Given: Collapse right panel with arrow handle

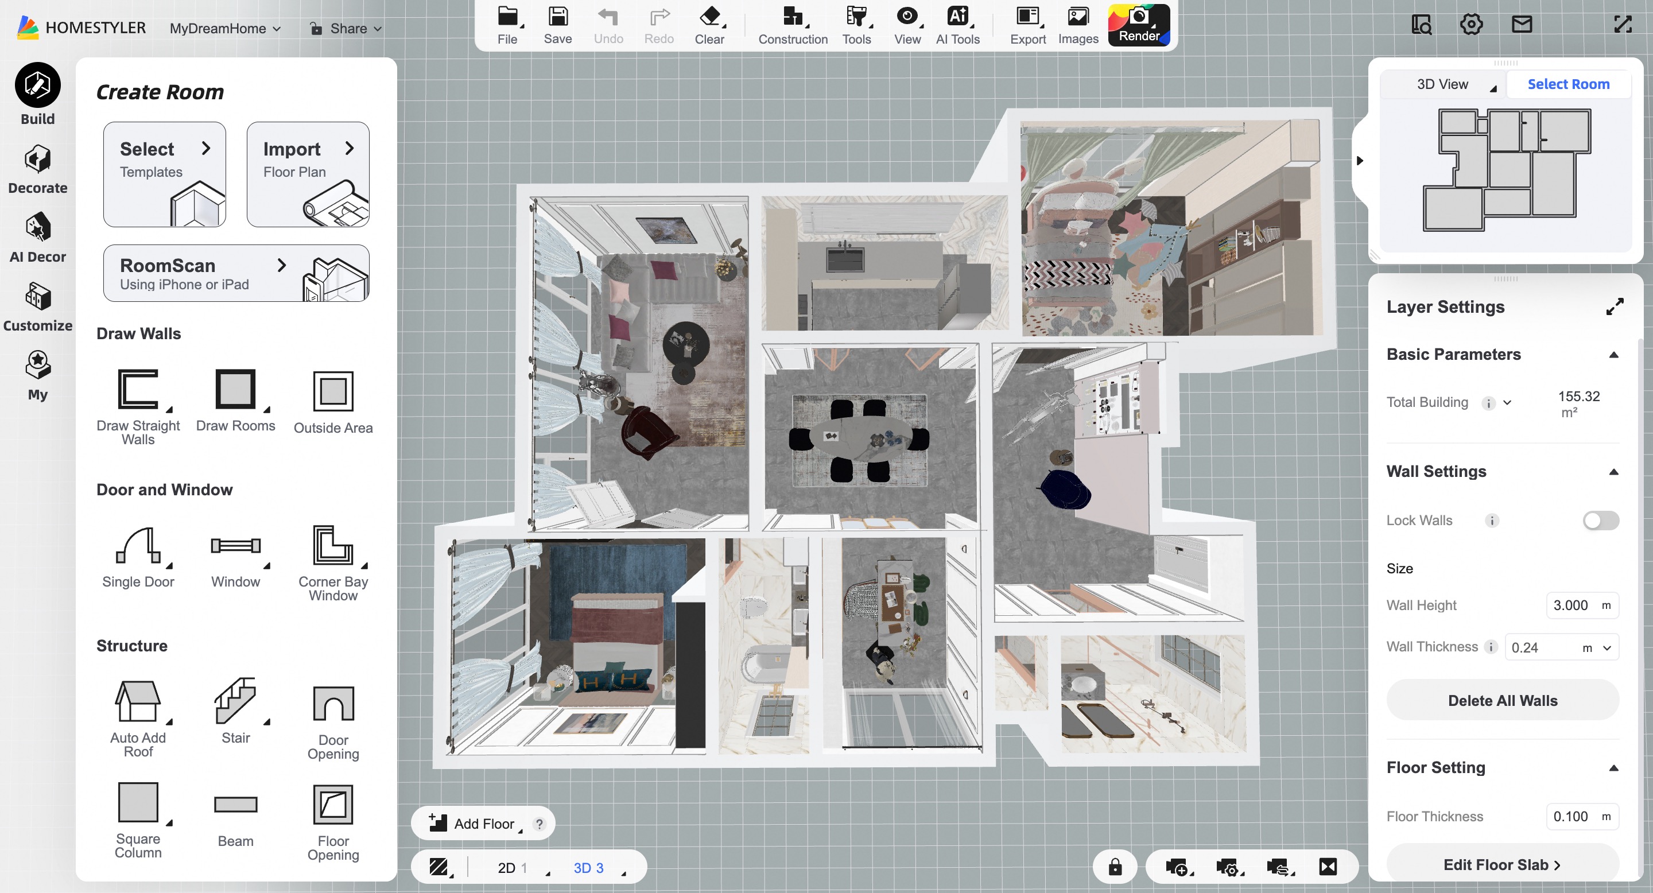Looking at the screenshot, I should point(1359,160).
